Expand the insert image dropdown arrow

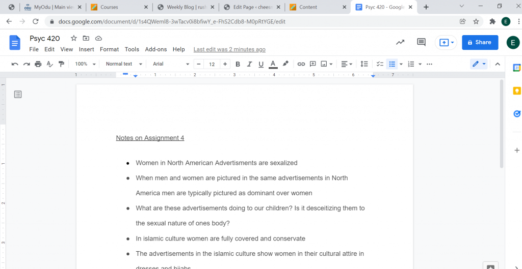[331, 64]
